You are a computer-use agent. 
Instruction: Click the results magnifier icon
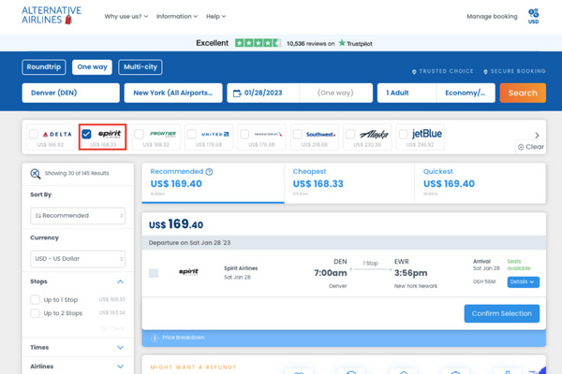(36, 174)
